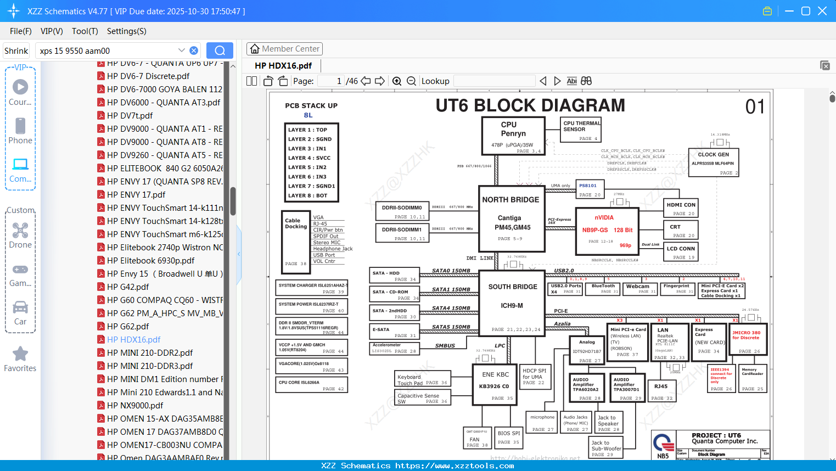This screenshot has height=471, width=836.
Task: Go to the next page arrow
Action: (380, 81)
